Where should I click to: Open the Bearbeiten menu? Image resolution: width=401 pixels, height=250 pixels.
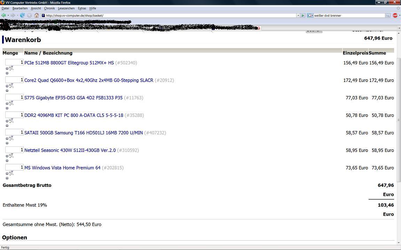coord(20,8)
